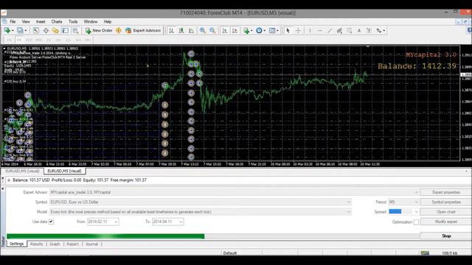Expand the Expert Advisor dropdown
This screenshot has width=472, height=265.
click(x=416, y=192)
